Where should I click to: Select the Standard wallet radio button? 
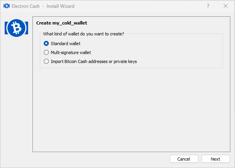pyautogui.click(x=46, y=44)
